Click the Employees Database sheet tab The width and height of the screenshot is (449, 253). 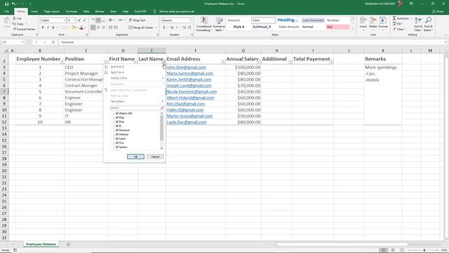tap(41, 244)
